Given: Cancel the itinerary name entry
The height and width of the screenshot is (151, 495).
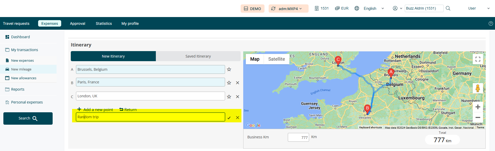Looking at the screenshot, I should [x=238, y=118].
